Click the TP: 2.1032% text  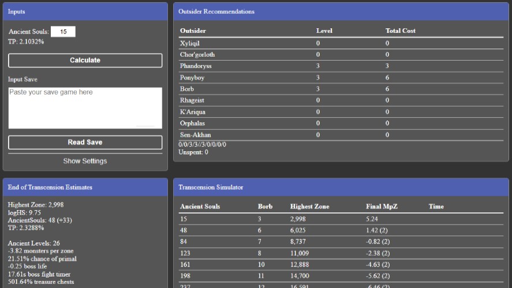[x=26, y=42]
